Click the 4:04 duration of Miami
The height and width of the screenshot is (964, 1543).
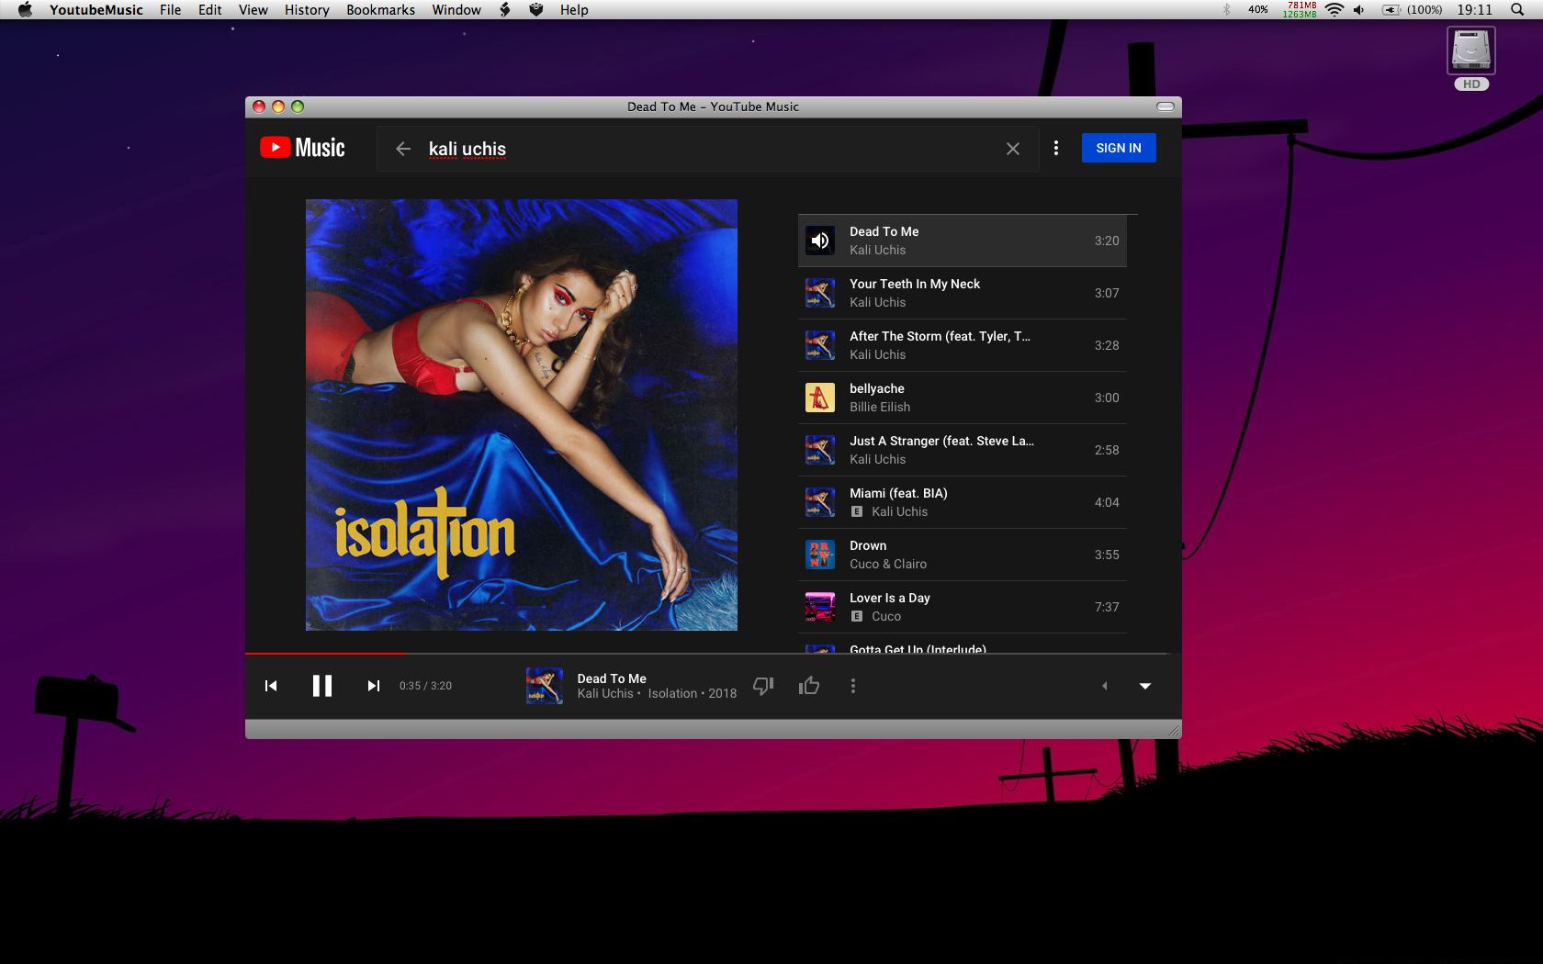coord(1107,502)
